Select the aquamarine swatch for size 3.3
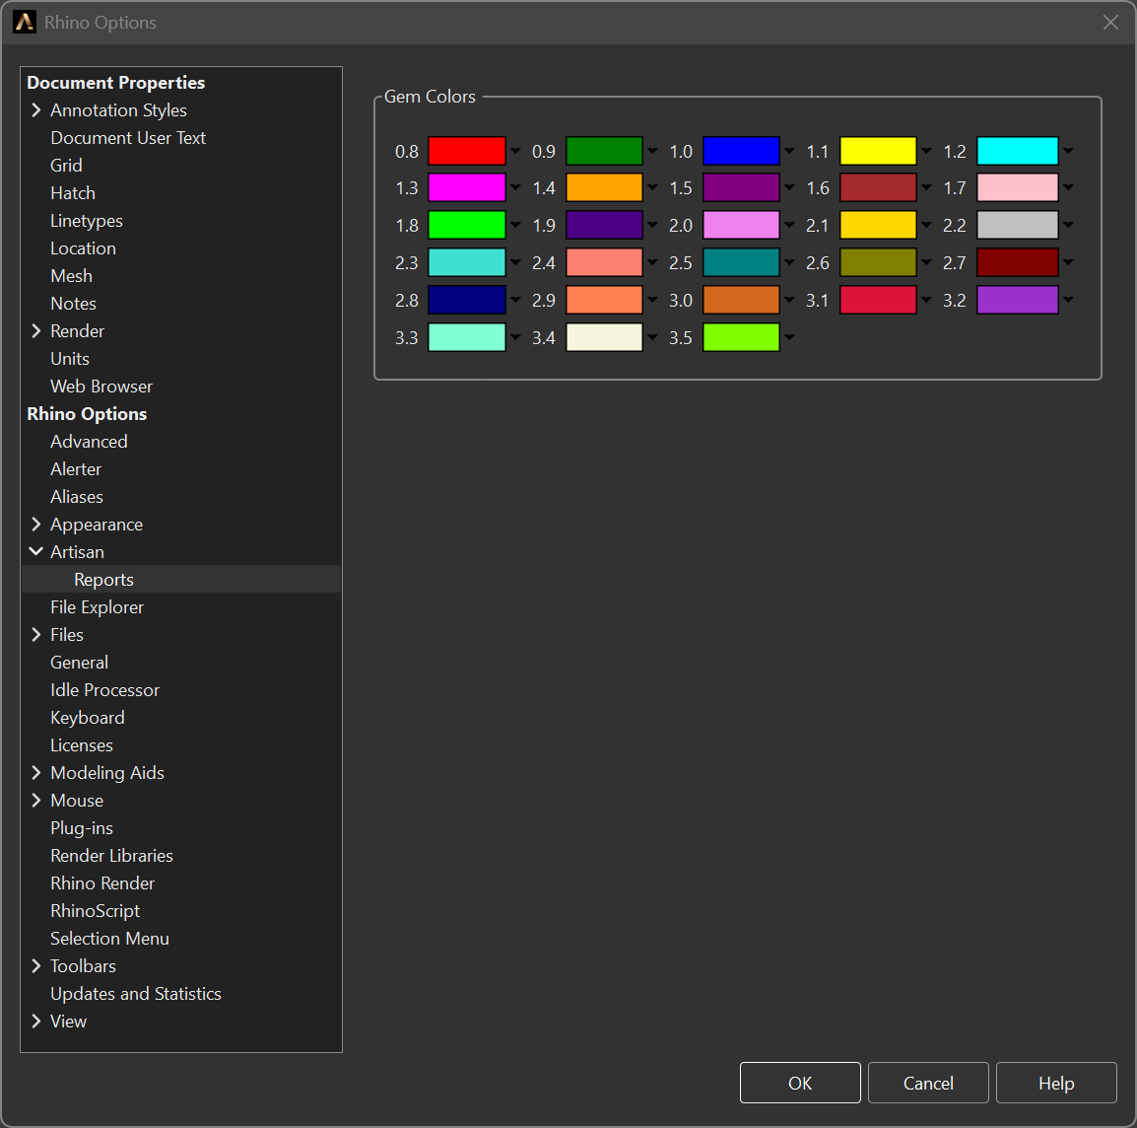This screenshot has height=1128, width=1137. tap(466, 337)
